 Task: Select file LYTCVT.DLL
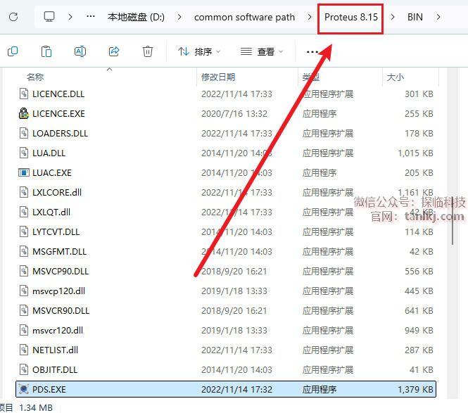tap(226, 232)
